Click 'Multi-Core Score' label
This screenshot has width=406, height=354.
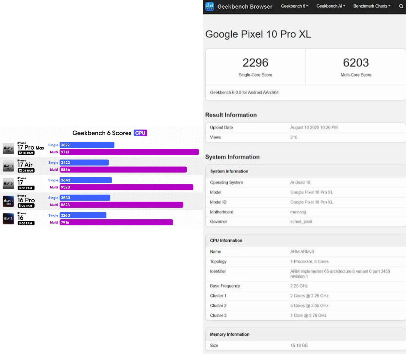click(356, 75)
